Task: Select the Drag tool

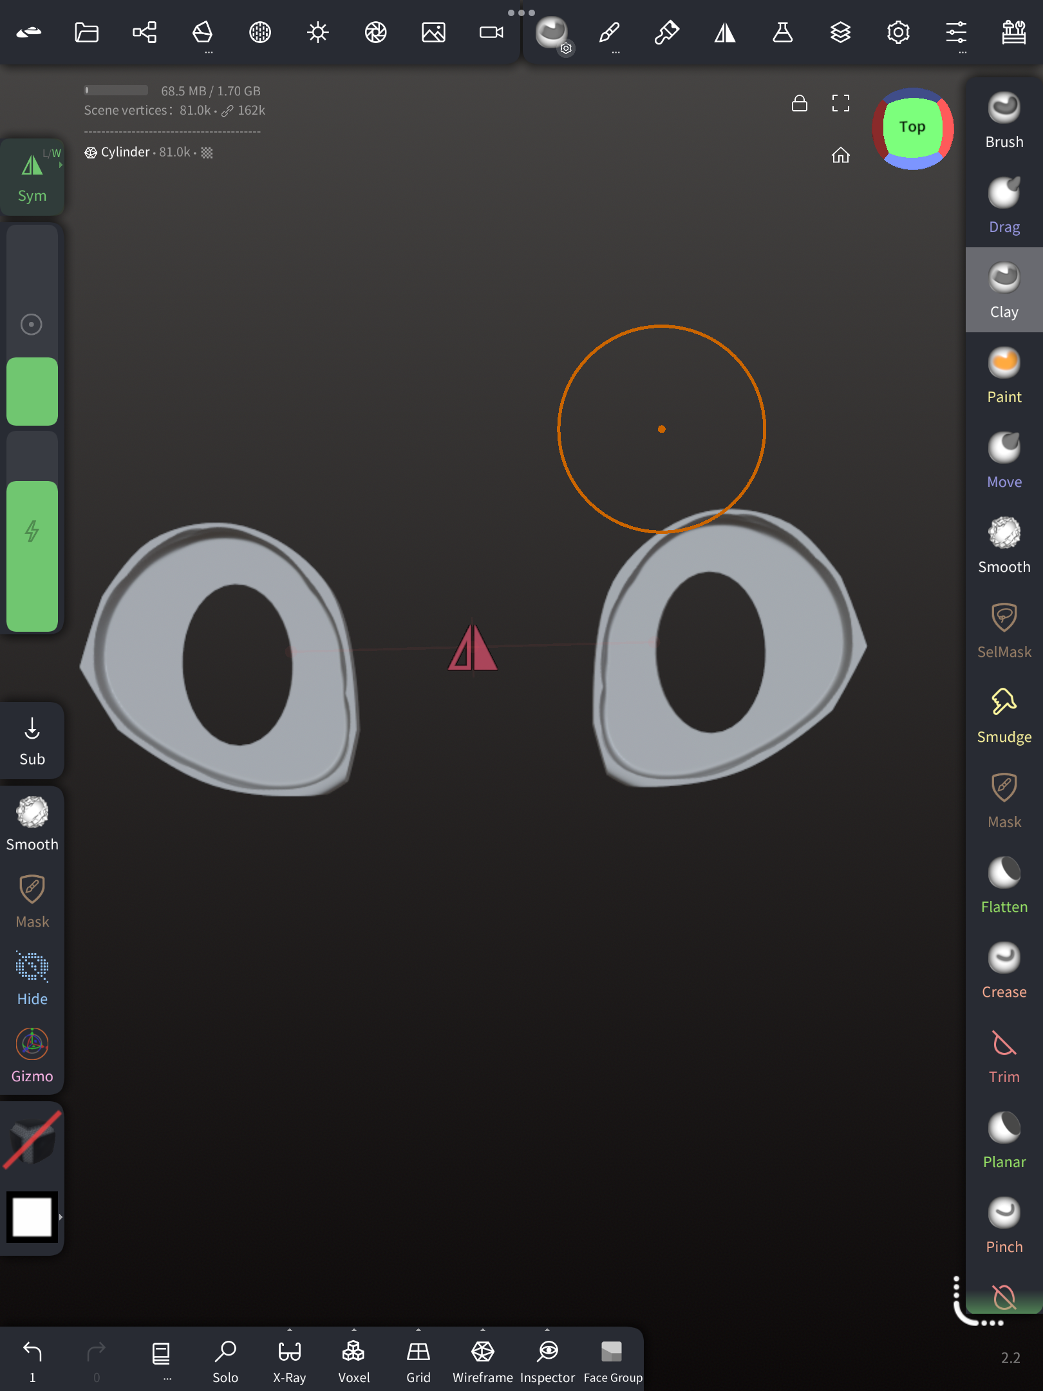Action: click(x=1004, y=205)
